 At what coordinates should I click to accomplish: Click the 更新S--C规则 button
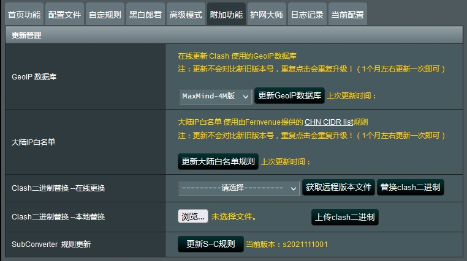click(x=210, y=244)
